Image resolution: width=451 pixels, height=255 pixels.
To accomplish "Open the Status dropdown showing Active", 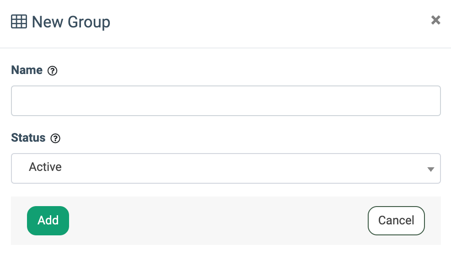I will 226,169.
